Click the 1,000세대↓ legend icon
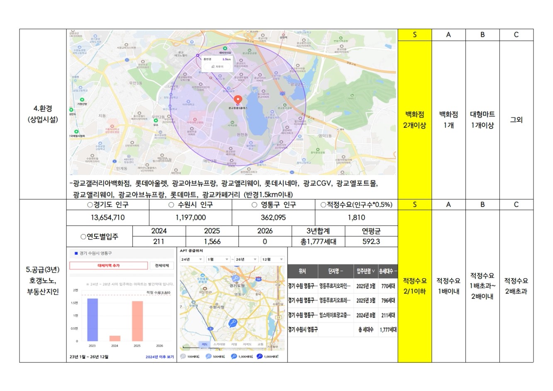Viewport: 553px width, 391px height. coord(234,356)
